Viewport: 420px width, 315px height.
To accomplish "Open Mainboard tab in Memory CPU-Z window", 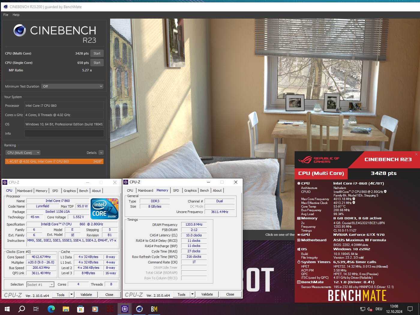I will (x=145, y=190).
